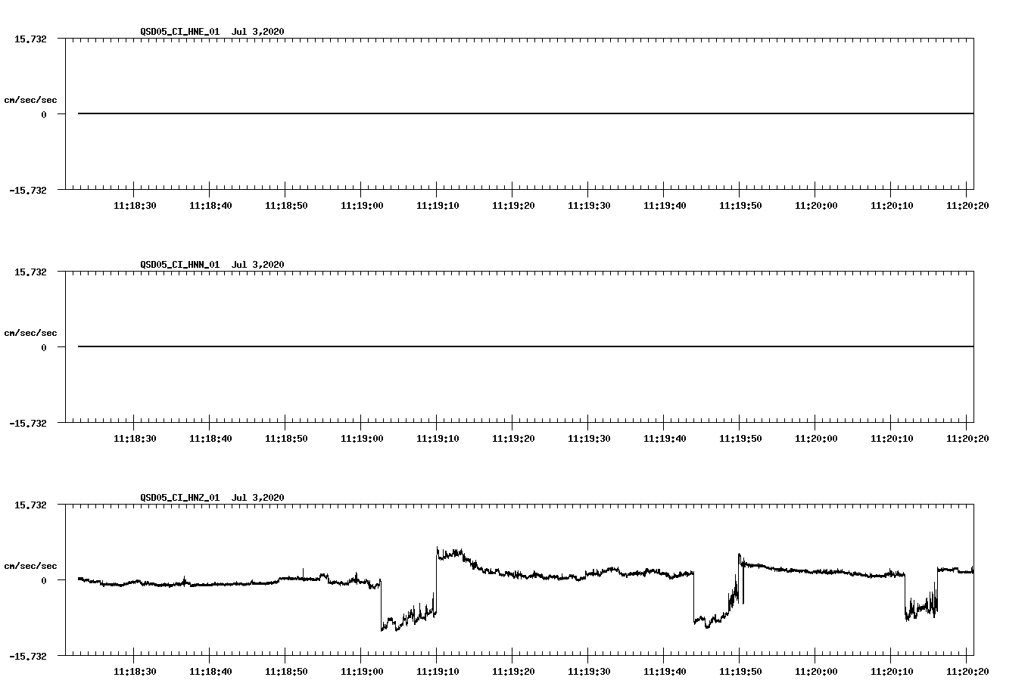This screenshot has height=699, width=1028.
Task: Click the QSD05_CI_HNZ_01 plot title
Action: coord(180,497)
